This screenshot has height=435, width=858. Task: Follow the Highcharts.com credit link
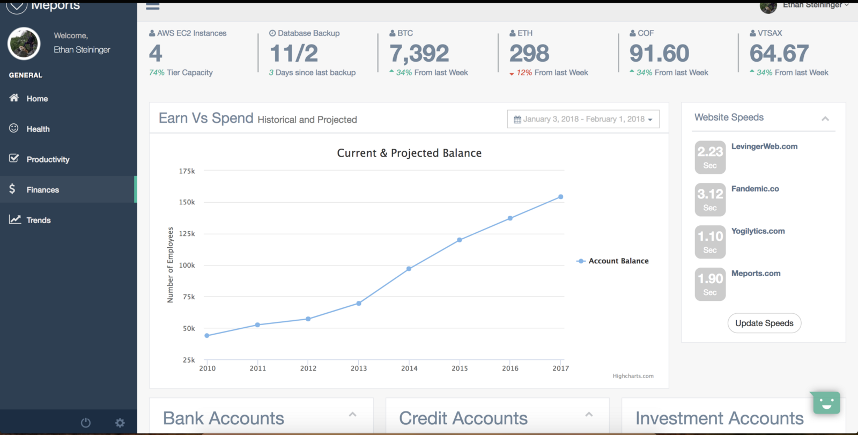click(x=633, y=376)
